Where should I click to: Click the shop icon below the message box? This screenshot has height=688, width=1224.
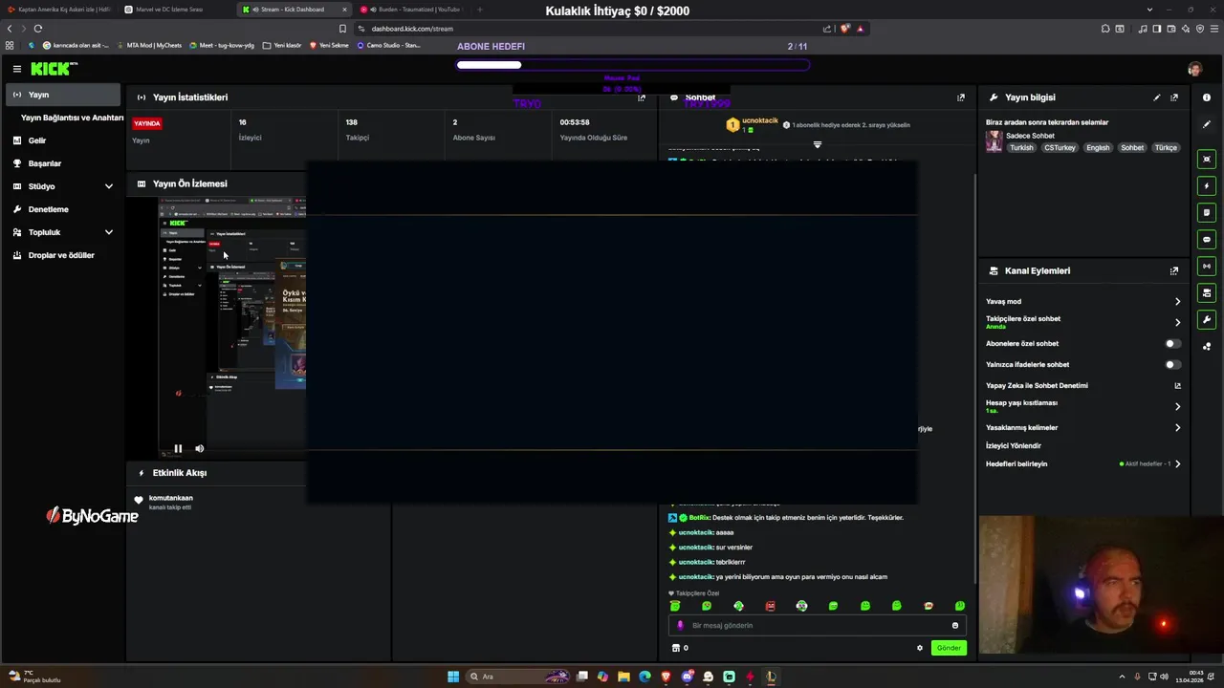(x=676, y=648)
